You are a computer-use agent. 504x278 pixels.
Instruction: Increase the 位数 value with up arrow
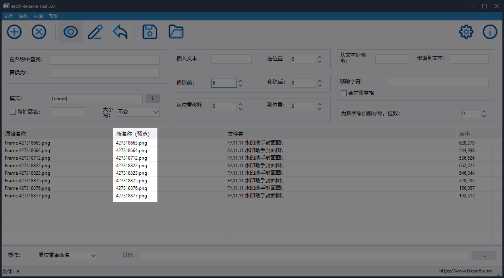[484, 111]
